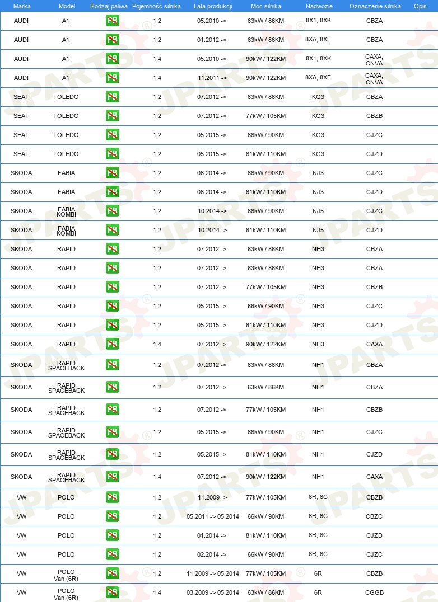Image resolution: width=438 pixels, height=602 pixels.
Task: Click the Marka column header
Action: click(x=22, y=6)
